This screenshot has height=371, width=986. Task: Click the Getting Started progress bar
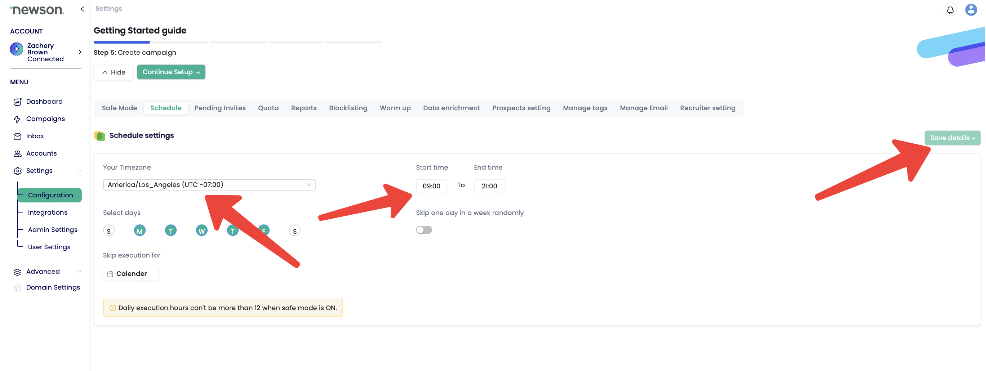pos(238,42)
